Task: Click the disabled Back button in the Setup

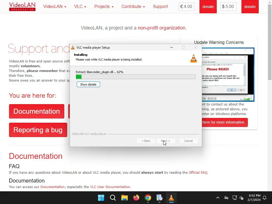Action: click(146, 141)
